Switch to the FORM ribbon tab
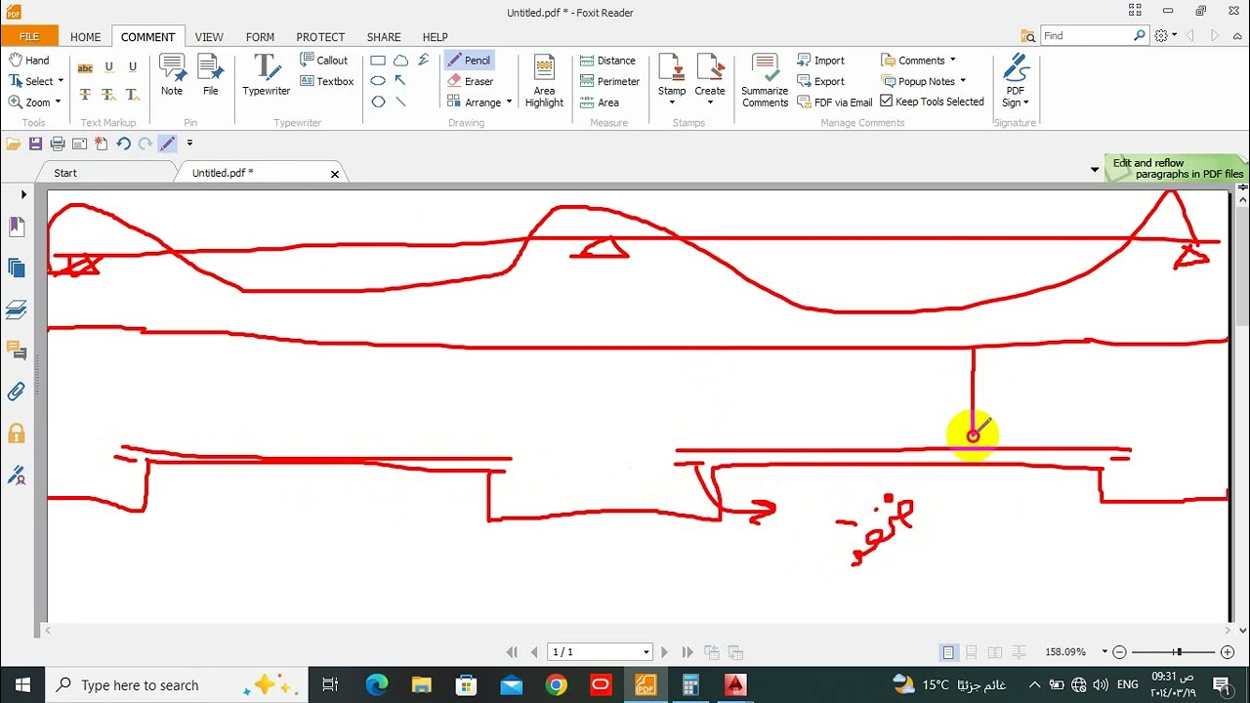 point(260,37)
